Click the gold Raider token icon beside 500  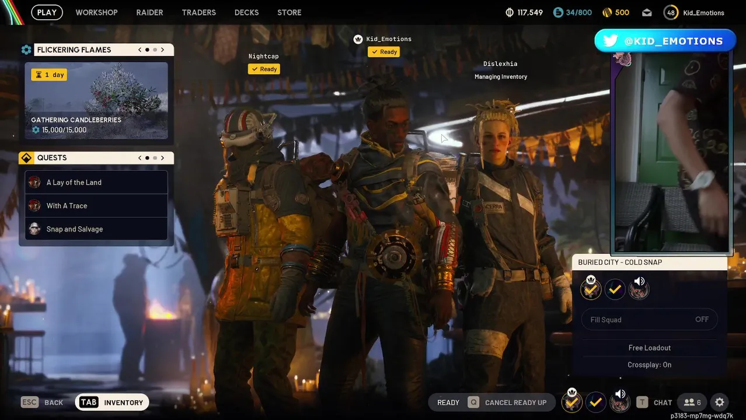point(607,12)
